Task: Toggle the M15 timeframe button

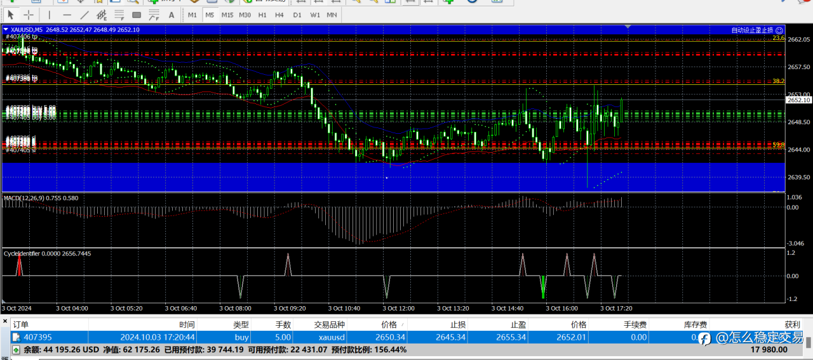Action: point(227,15)
